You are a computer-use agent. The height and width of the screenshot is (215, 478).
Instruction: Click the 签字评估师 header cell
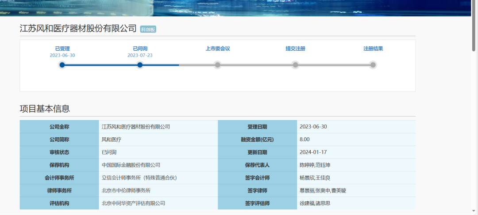tap(258, 204)
